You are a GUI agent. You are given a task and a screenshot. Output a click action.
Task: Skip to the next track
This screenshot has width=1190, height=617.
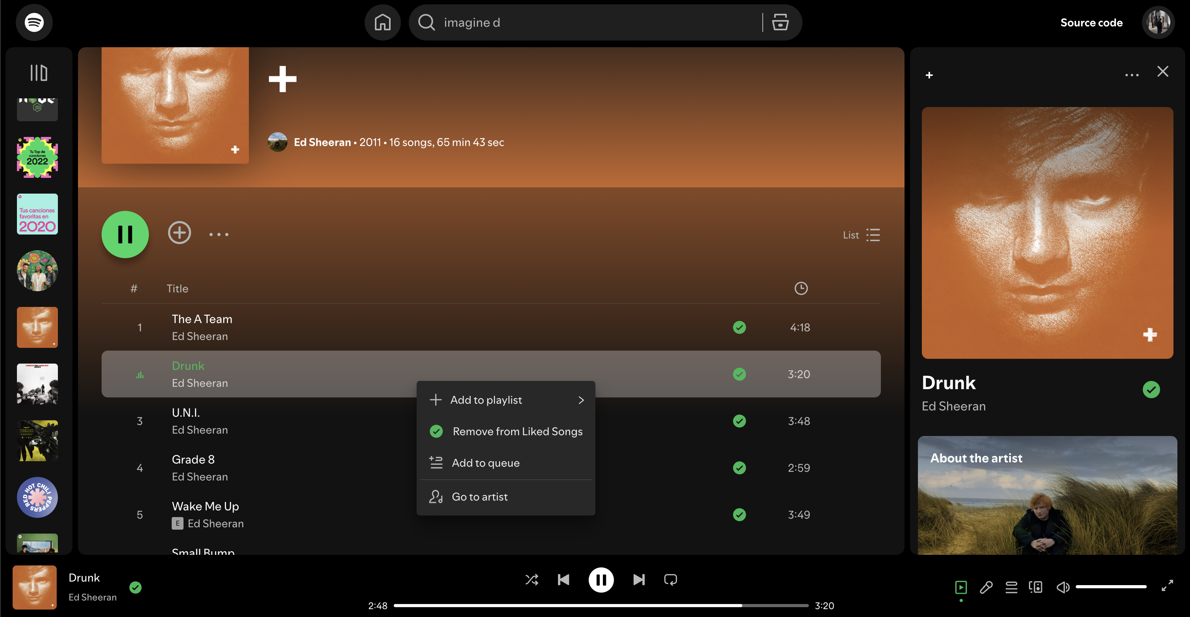click(639, 580)
